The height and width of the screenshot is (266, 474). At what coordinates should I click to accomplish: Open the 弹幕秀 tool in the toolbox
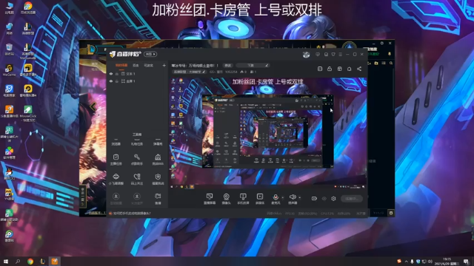point(158,142)
